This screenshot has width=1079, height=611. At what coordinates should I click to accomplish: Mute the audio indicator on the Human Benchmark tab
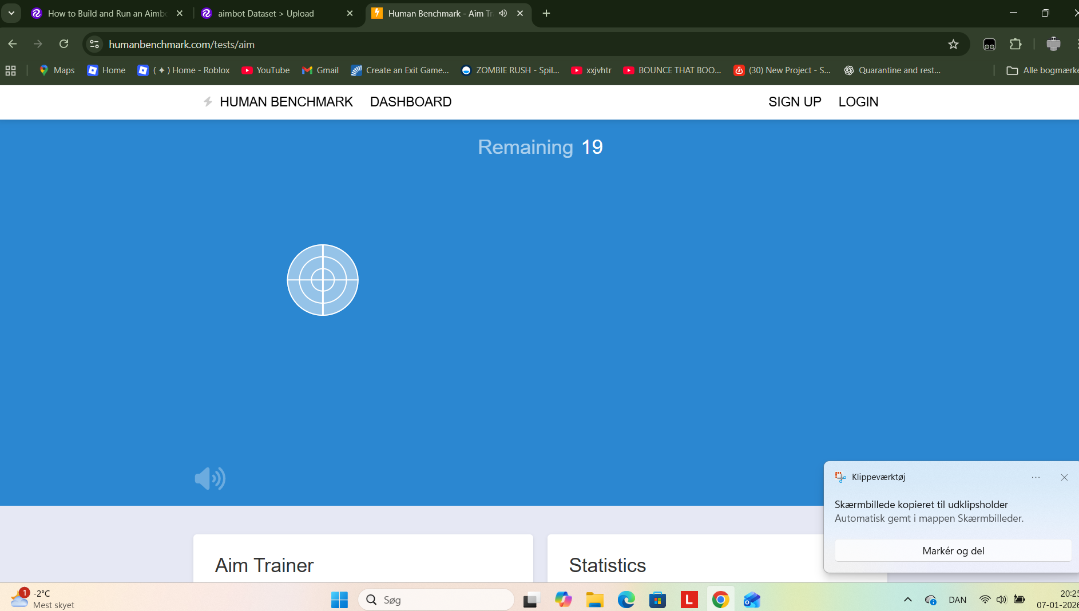(503, 13)
